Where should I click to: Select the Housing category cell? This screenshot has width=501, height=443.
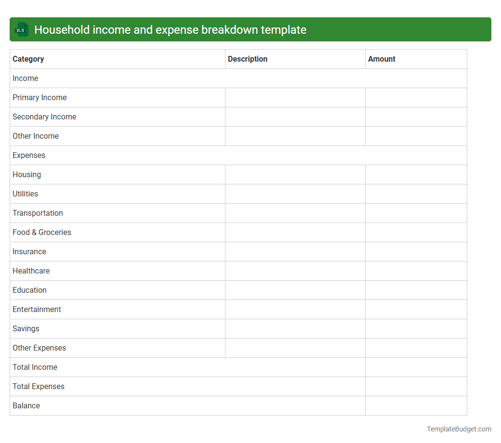click(x=26, y=174)
